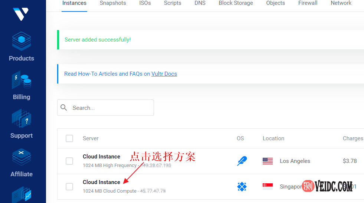364x203 pixels.
Task: Click the 1024 MB High Frequency text
Action: tap(109, 166)
